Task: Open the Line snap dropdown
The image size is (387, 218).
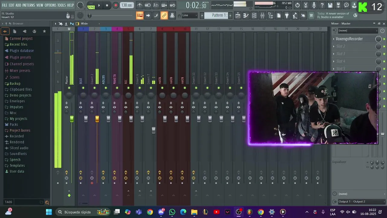Action: [x=190, y=15]
